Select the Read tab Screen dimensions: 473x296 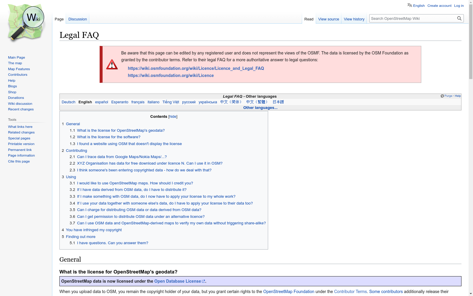point(309,19)
